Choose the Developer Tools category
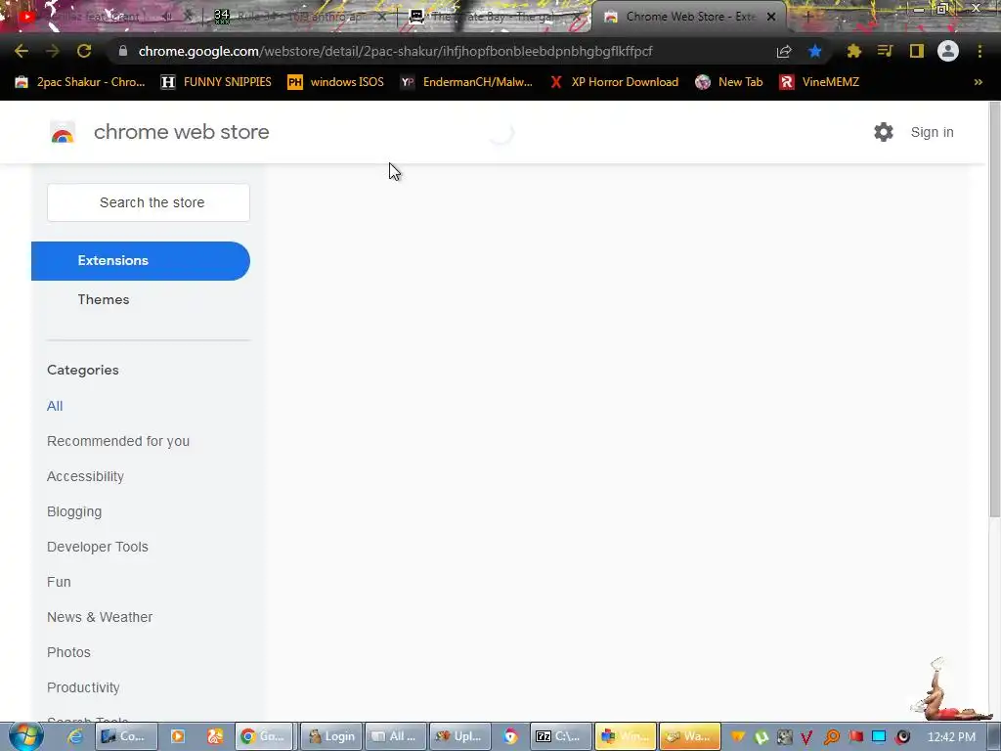The height and width of the screenshot is (751, 1001). coord(98,547)
